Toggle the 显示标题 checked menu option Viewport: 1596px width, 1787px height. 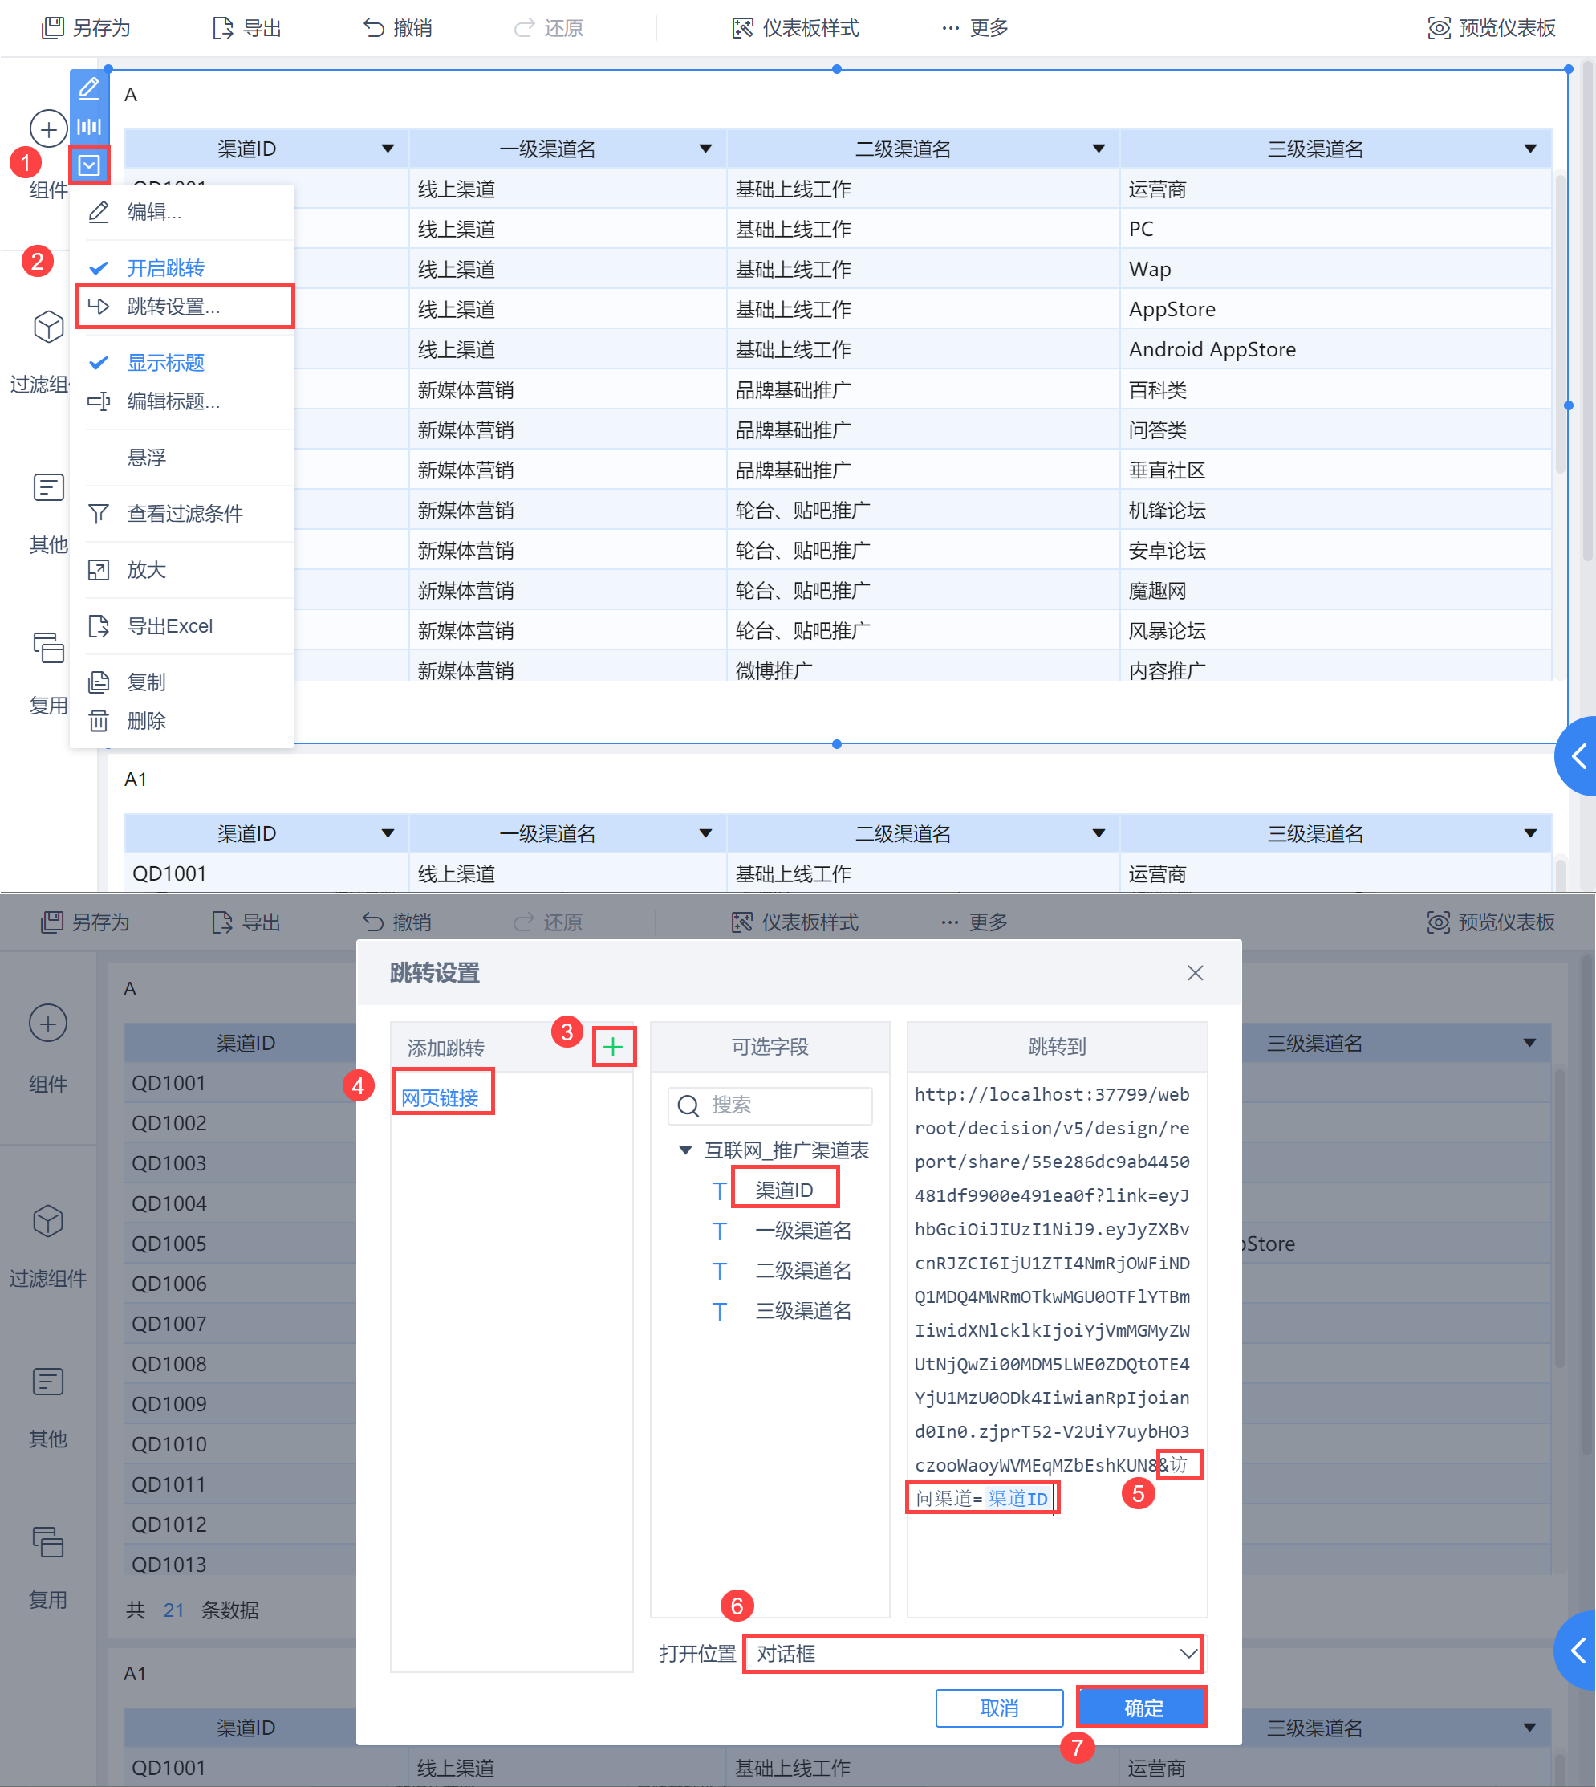(x=164, y=362)
